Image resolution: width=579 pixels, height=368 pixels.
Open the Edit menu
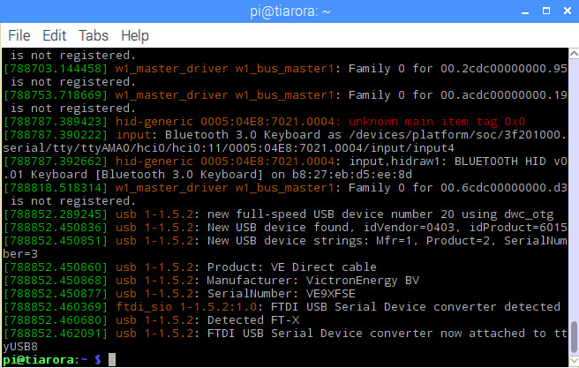55,36
